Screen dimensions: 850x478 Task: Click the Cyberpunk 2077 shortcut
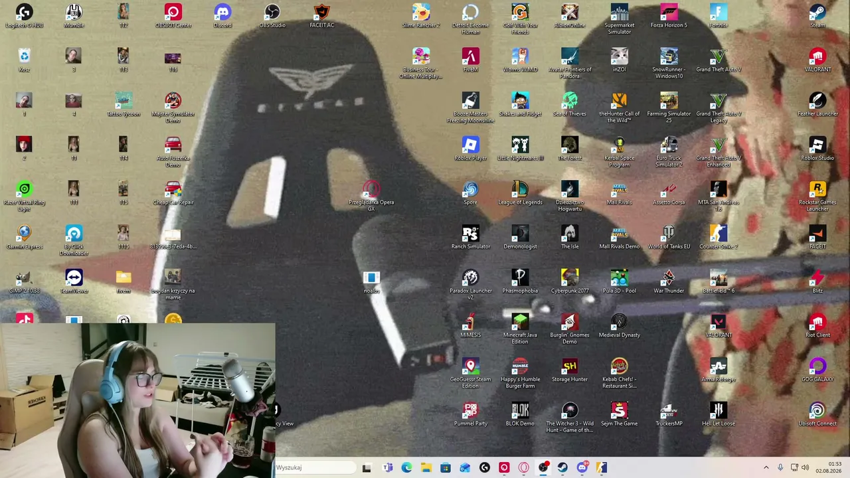click(x=570, y=281)
